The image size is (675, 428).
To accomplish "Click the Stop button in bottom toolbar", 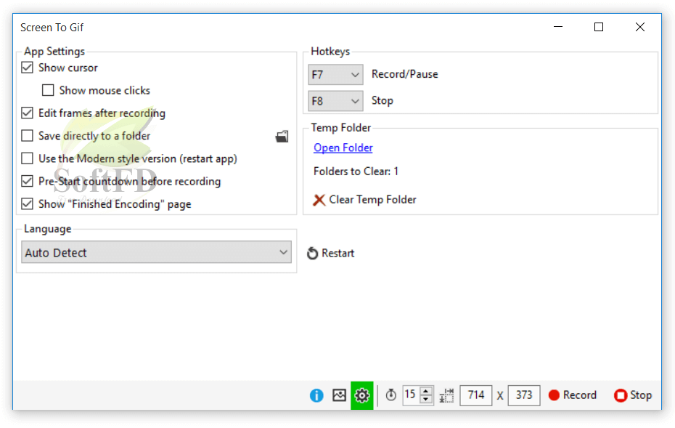I will pyautogui.click(x=633, y=395).
